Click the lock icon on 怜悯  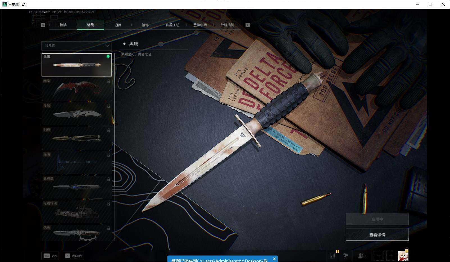[x=108, y=106]
